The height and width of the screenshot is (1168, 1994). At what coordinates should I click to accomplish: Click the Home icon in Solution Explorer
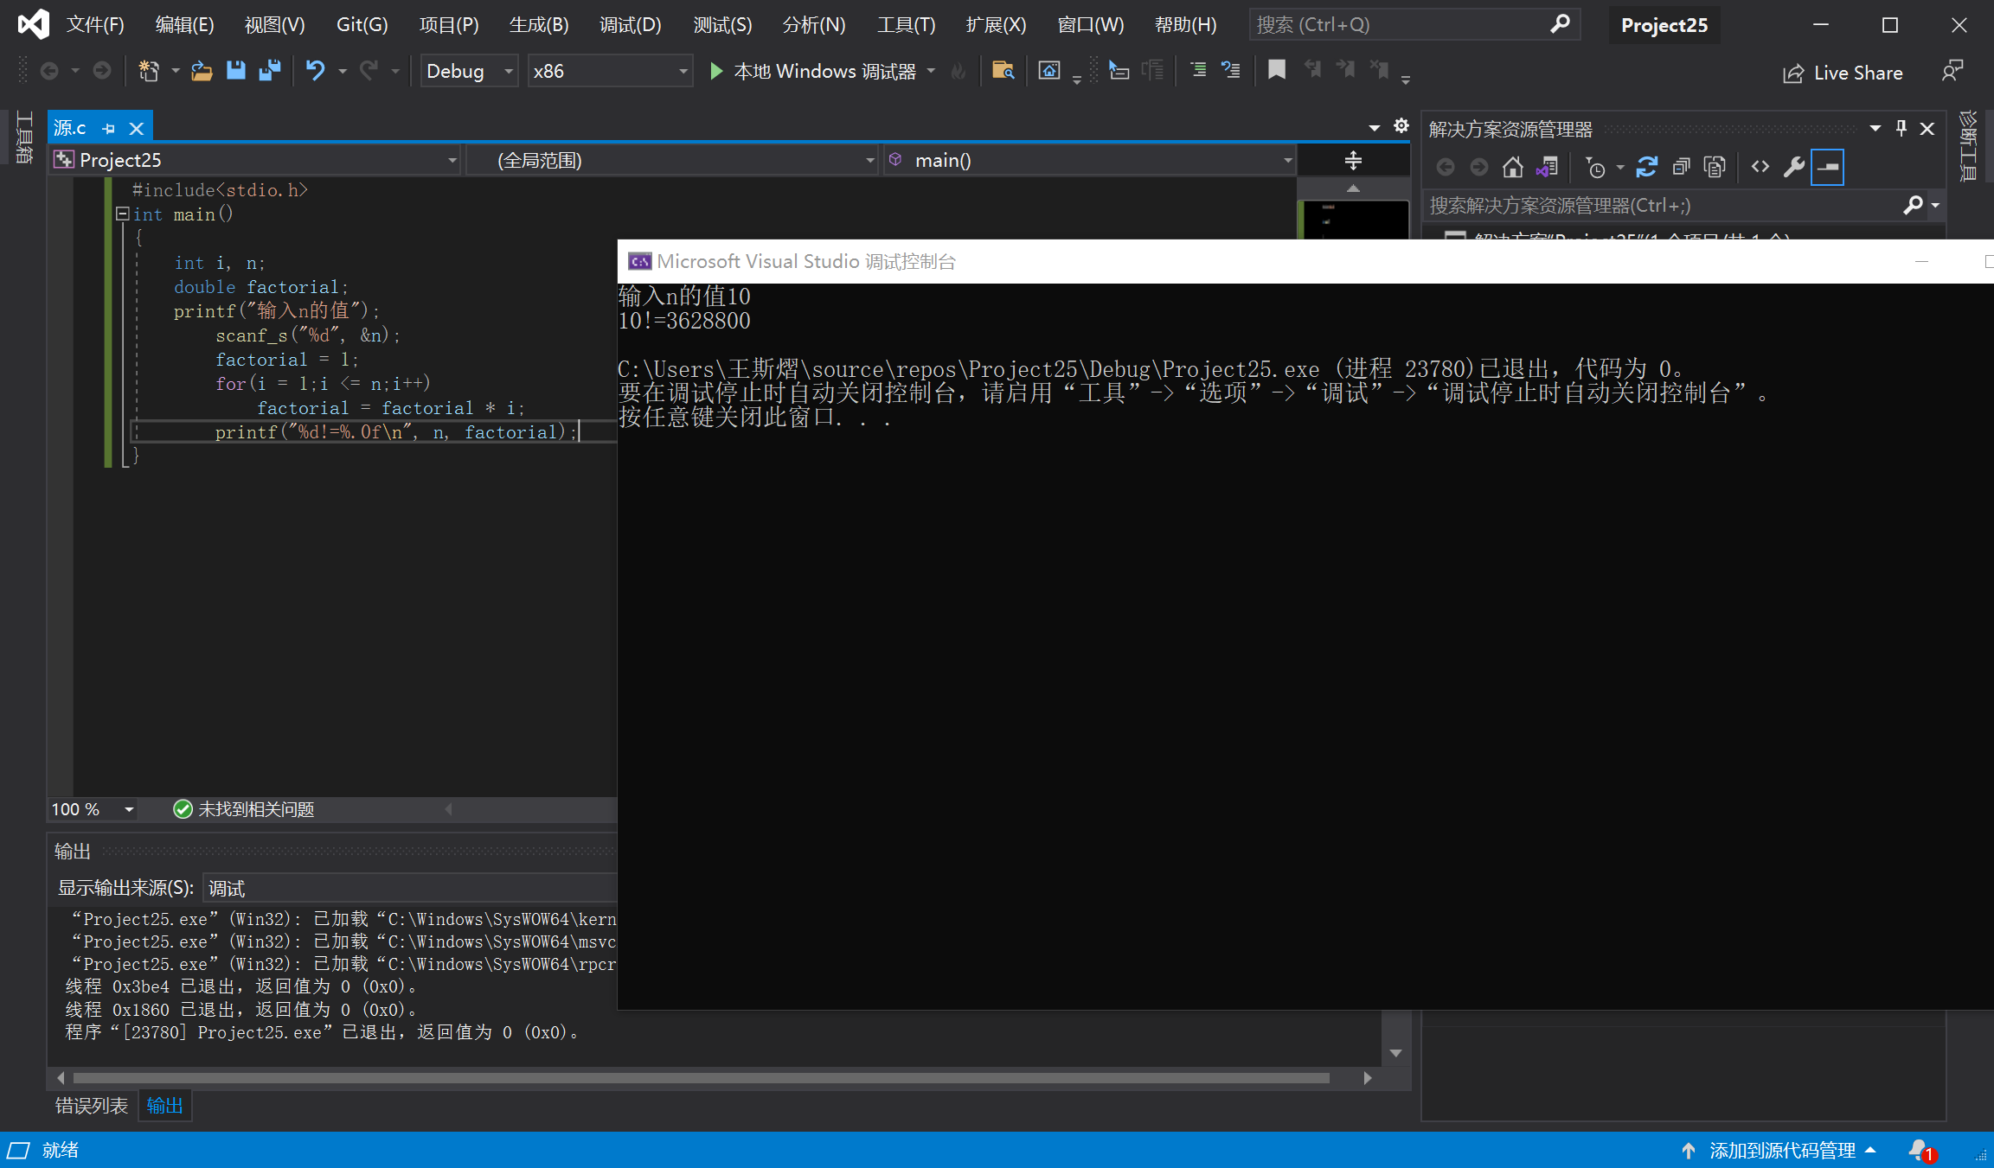coord(1512,167)
